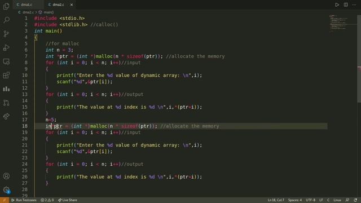Click the '//for malloc' comment
The height and width of the screenshot is (203, 361).
coord(62,43)
